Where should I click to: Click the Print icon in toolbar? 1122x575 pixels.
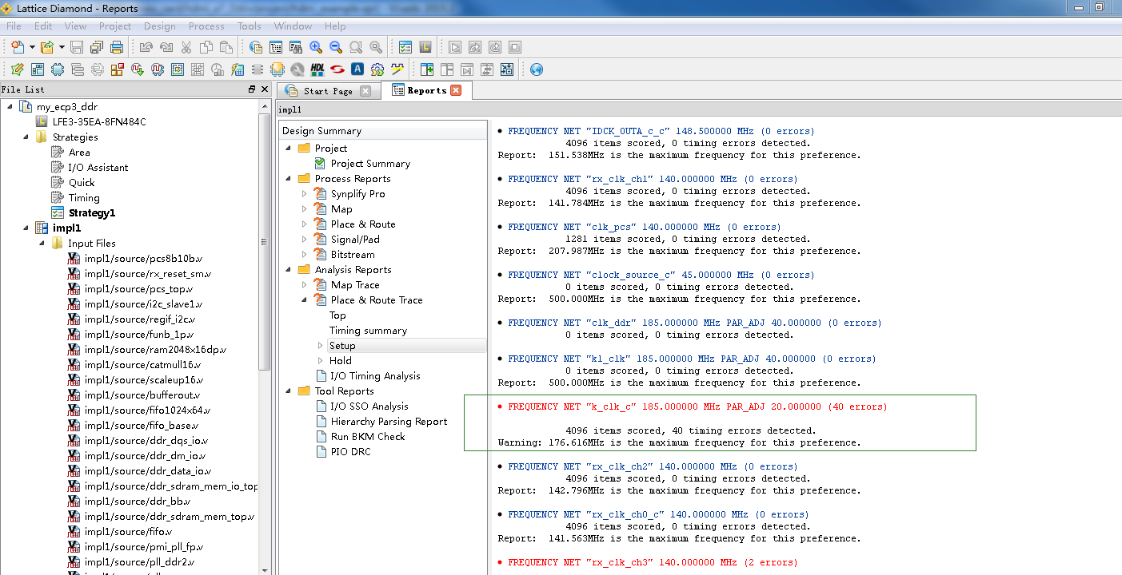[117, 47]
